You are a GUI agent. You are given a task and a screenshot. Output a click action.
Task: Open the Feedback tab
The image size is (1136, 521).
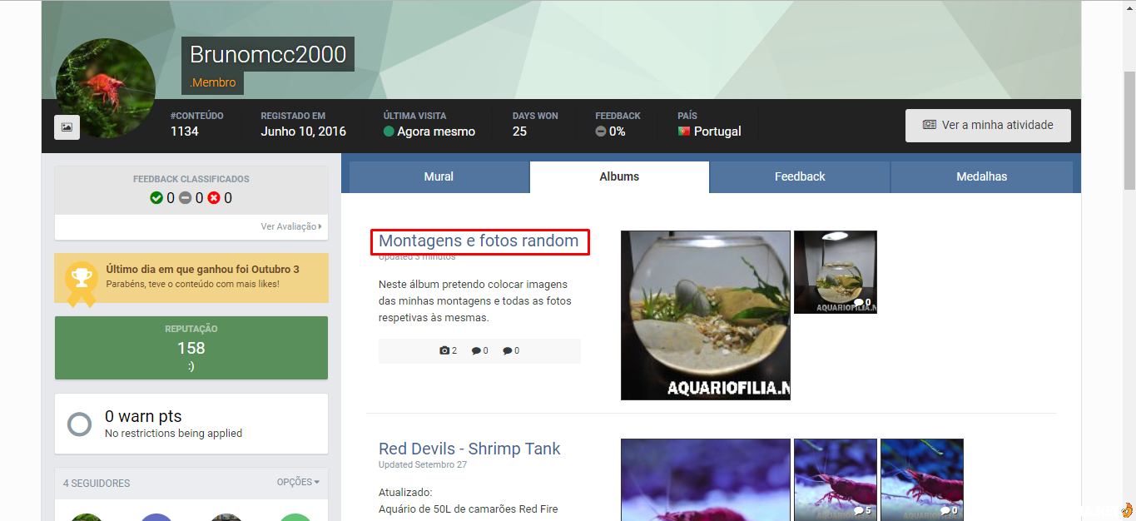coord(800,176)
